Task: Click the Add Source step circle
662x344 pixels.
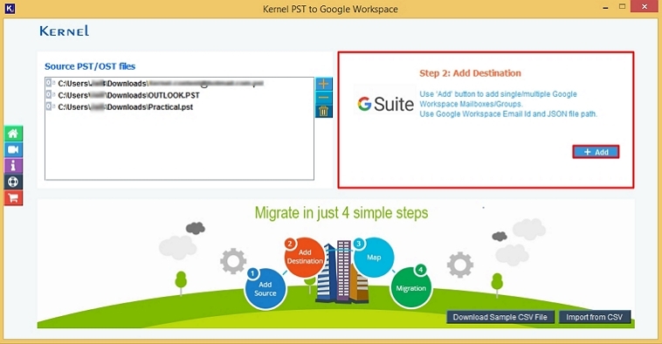Action: pyautogui.click(x=265, y=289)
